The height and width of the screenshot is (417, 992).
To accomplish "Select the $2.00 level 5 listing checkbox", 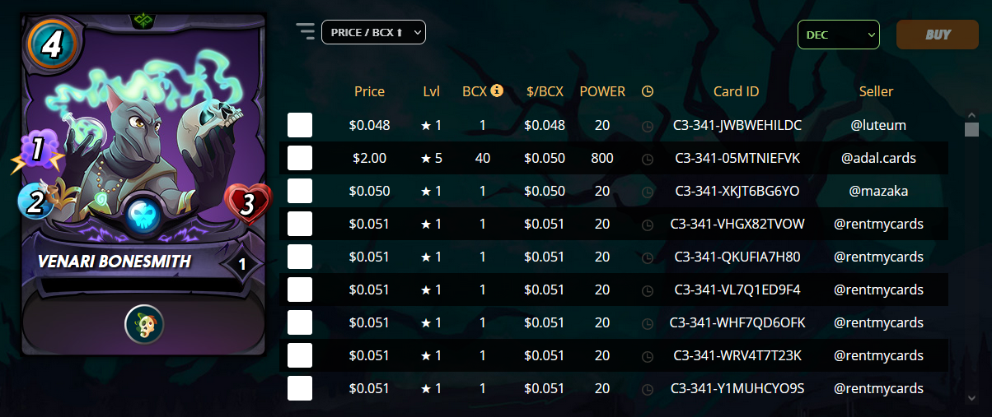I will tap(300, 158).
